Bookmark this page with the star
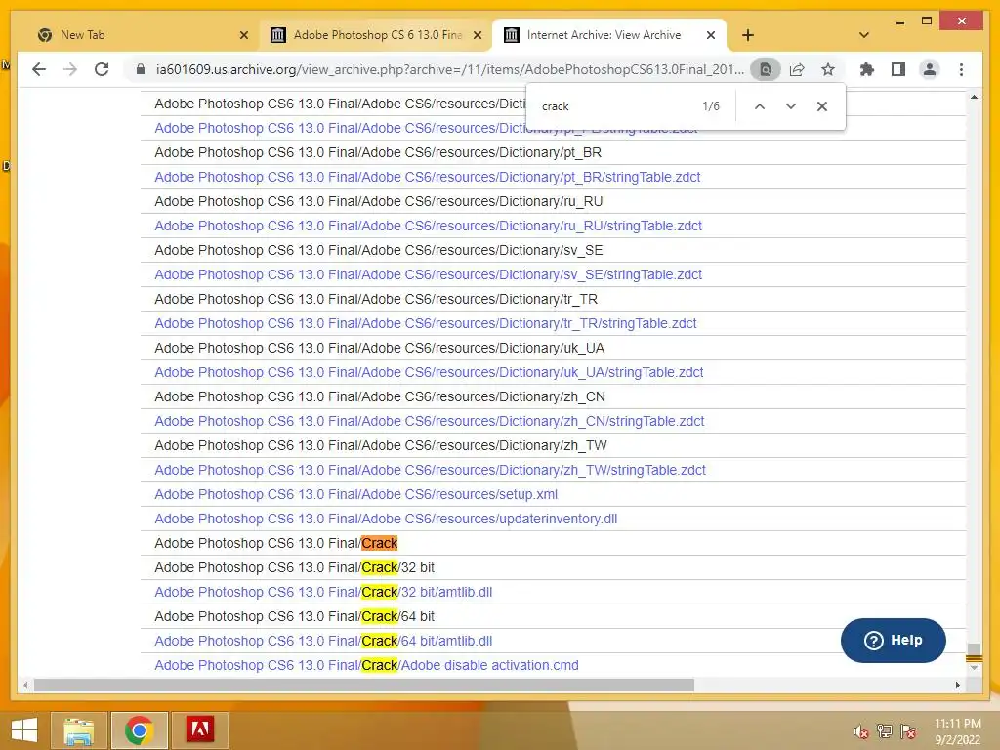 coord(828,69)
